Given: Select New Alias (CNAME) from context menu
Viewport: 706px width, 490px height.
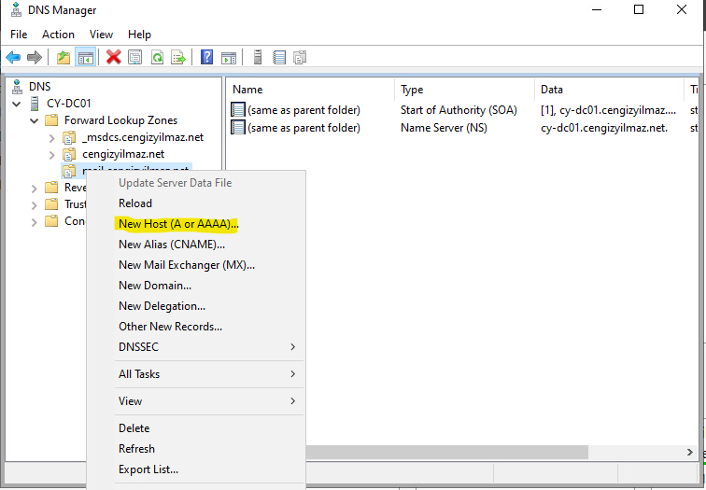Looking at the screenshot, I should pos(172,245).
